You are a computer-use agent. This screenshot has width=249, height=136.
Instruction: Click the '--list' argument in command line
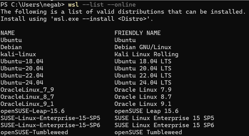coord(93,5)
